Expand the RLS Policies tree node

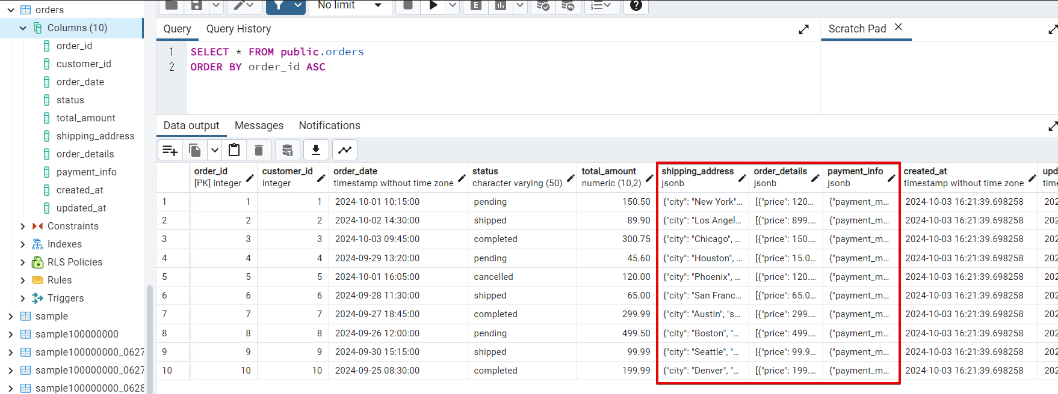tap(23, 262)
